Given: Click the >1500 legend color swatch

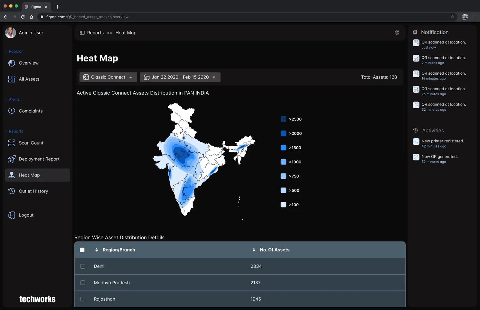Looking at the screenshot, I should [283, 148].
